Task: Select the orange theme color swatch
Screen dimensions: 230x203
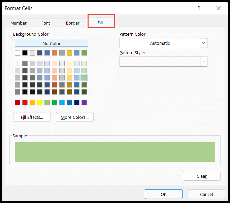Action: tap(55, 53)
